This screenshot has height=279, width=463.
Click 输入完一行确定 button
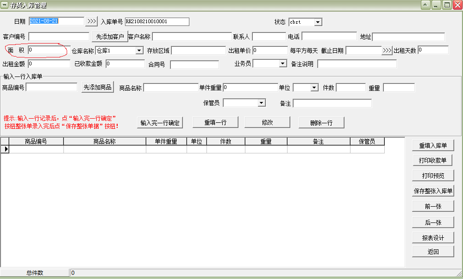coord(160,123)
